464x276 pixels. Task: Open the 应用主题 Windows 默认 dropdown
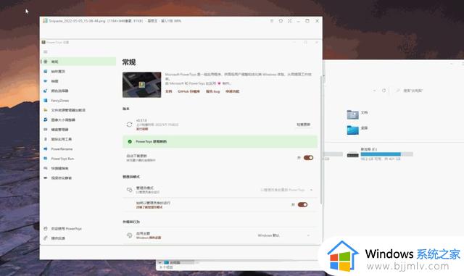pyautogui.click(x=283, y=235)
